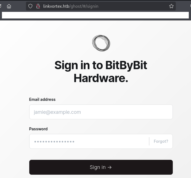This screenshot has height=178, width=191.
Task: Click the Email address input field
Action: [101, 112]
